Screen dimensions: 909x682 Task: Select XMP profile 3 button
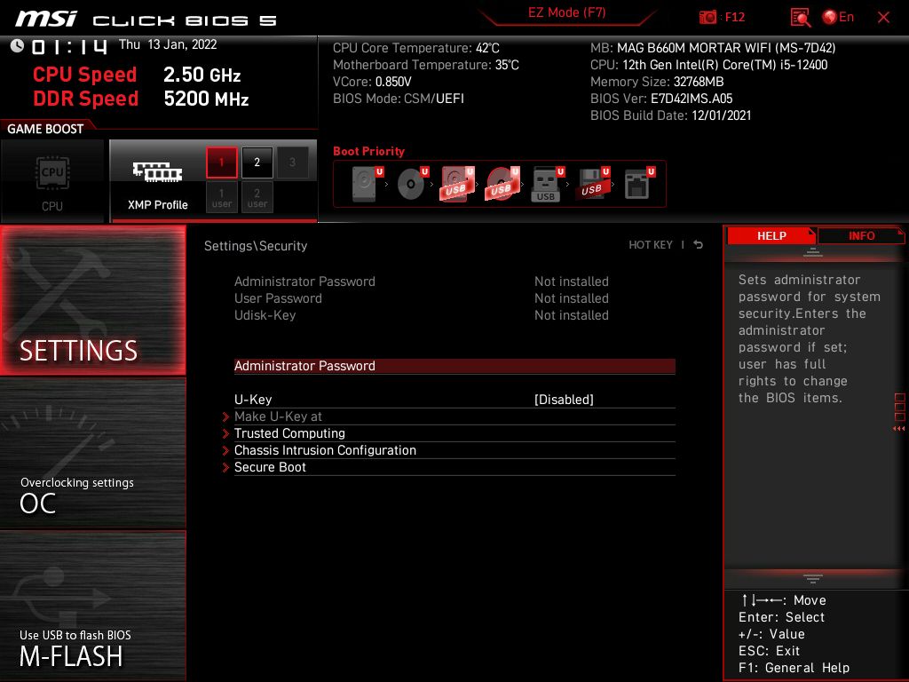point(292,163)
